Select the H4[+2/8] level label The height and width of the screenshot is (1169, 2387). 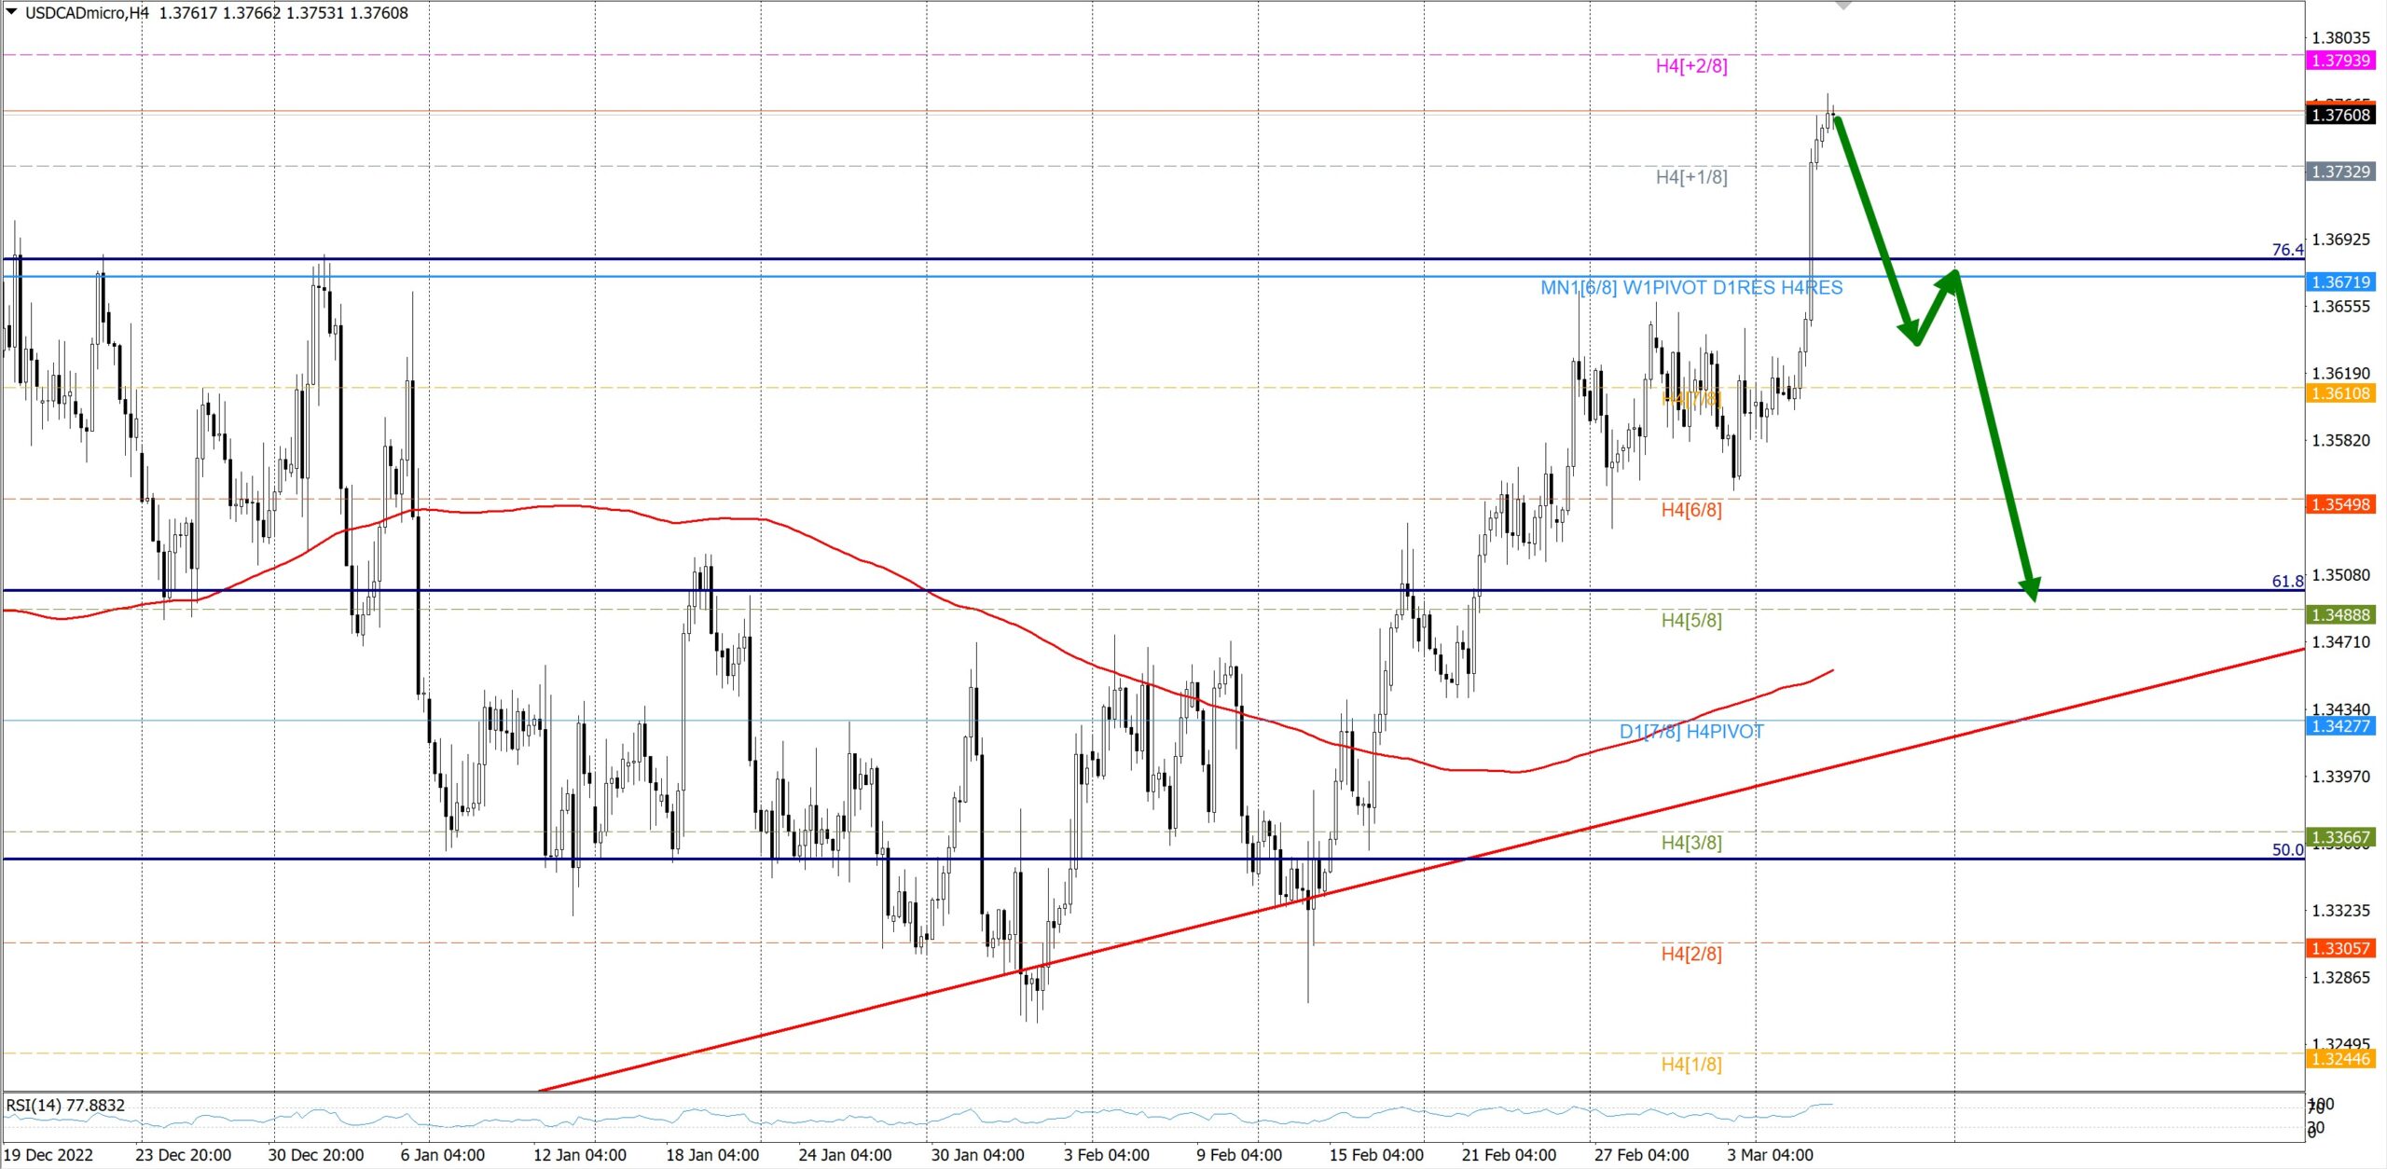tap(1690, 66)
